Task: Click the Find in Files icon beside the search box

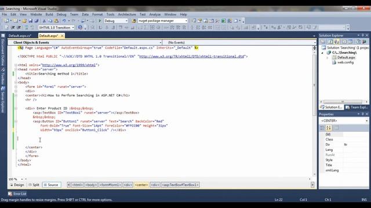Action: 134,21
